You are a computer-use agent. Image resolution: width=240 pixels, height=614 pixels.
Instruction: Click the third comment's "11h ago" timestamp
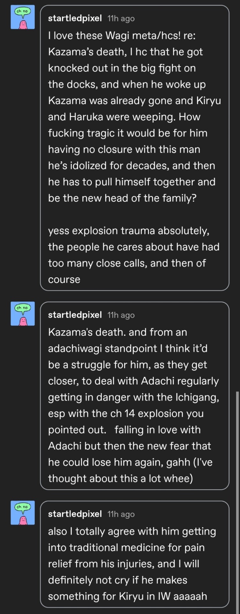pos(121,514)
